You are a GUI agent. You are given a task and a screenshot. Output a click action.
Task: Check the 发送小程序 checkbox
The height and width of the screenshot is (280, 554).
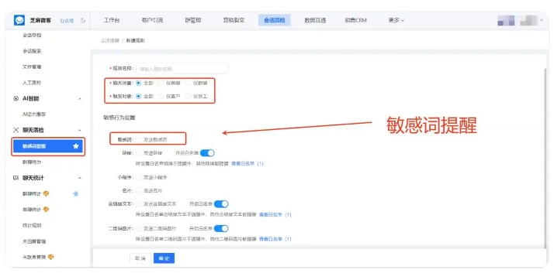pos(138,177)
